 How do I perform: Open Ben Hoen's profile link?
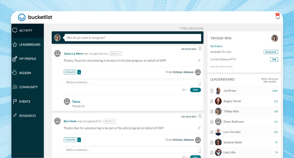pos(70,121)
